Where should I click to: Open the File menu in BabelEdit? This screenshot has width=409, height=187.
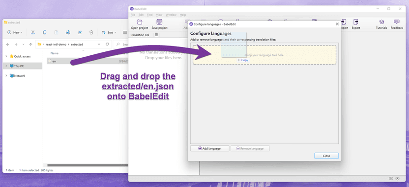[x=133, y=15]
